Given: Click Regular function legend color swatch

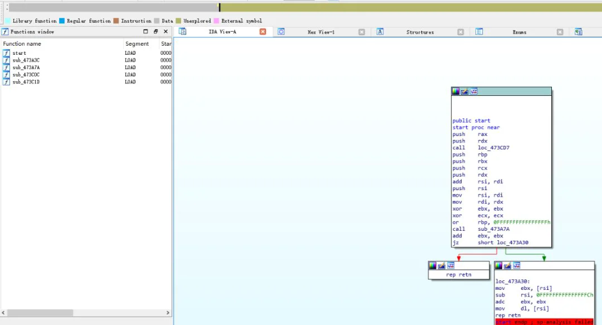Looking at the screenshot, I should pyautogui.click(x=62, y=21).
